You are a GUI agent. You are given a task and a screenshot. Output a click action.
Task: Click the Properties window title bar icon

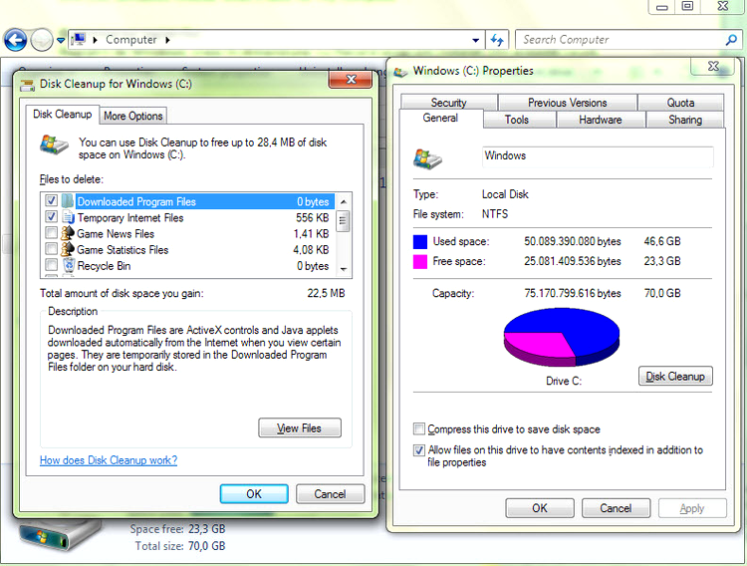point(400,72)
